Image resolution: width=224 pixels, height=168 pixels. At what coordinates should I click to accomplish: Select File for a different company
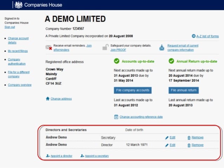tap(19, 74)
